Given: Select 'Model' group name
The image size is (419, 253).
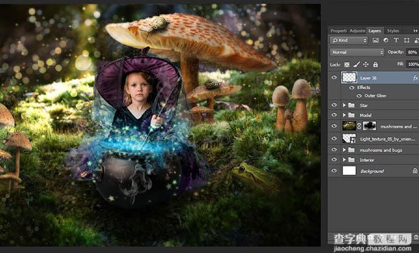Looking at the screenshot, I should pos(365,115).
